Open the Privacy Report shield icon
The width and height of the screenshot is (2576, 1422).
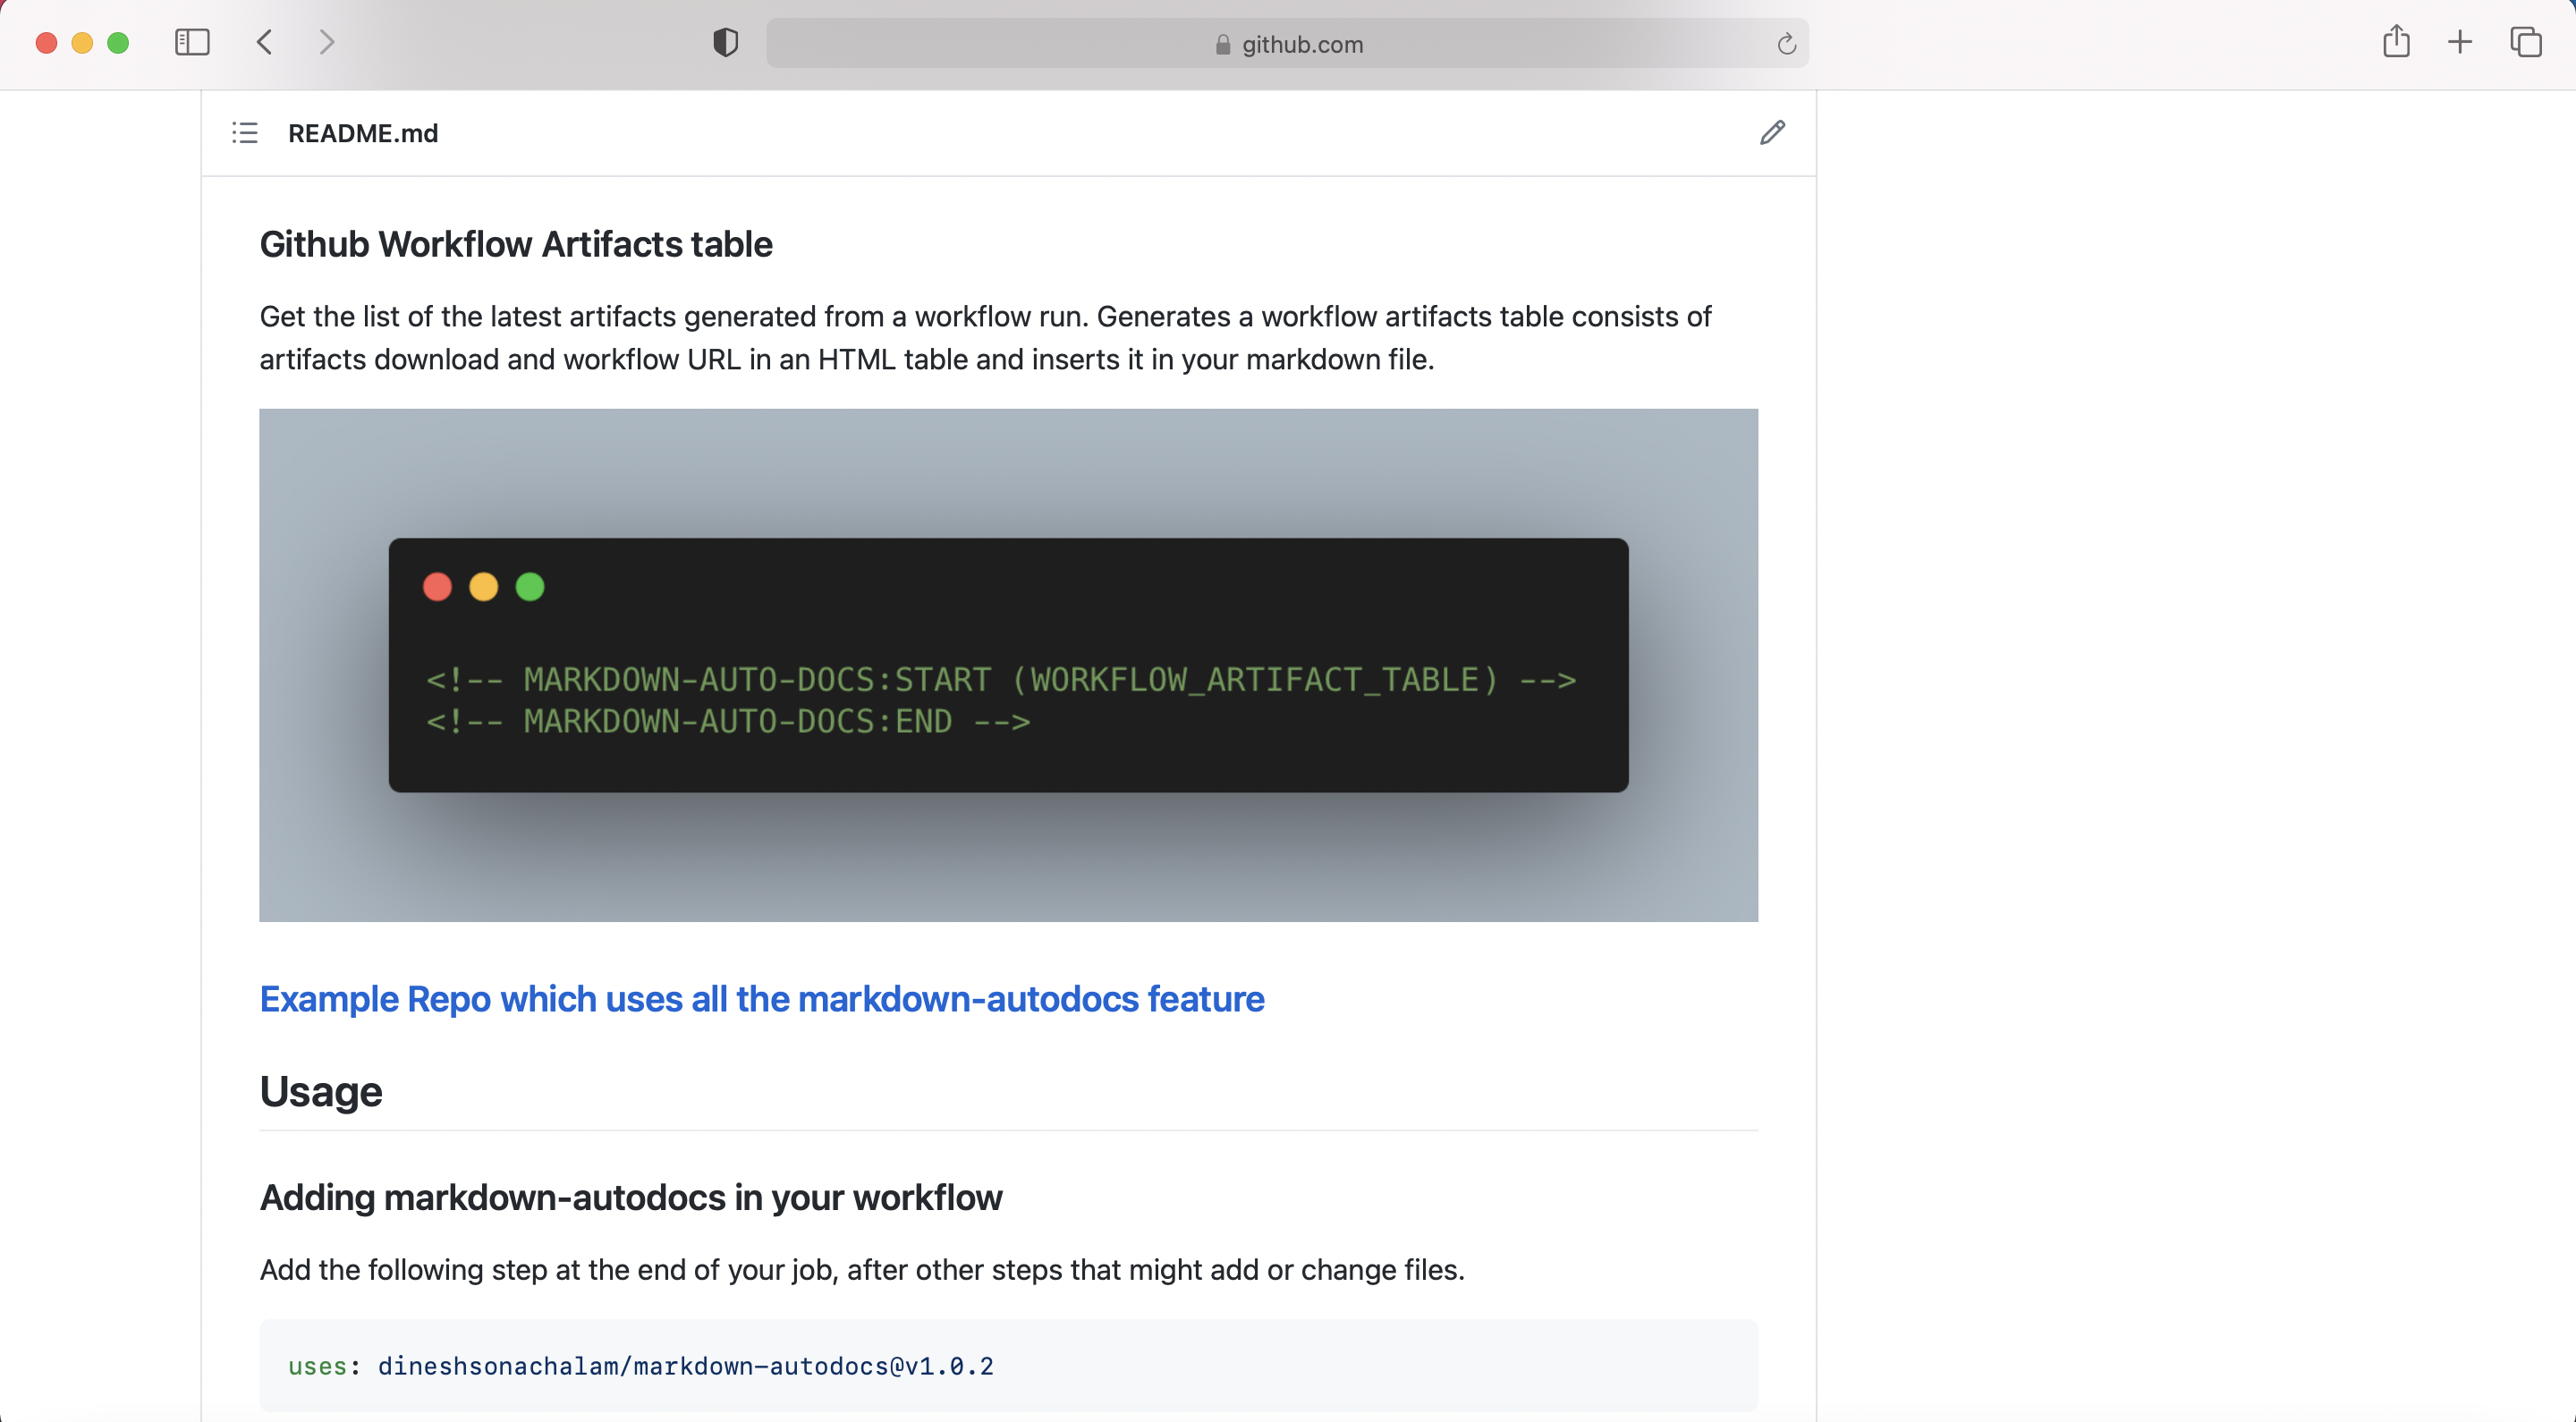pos(725,42)
